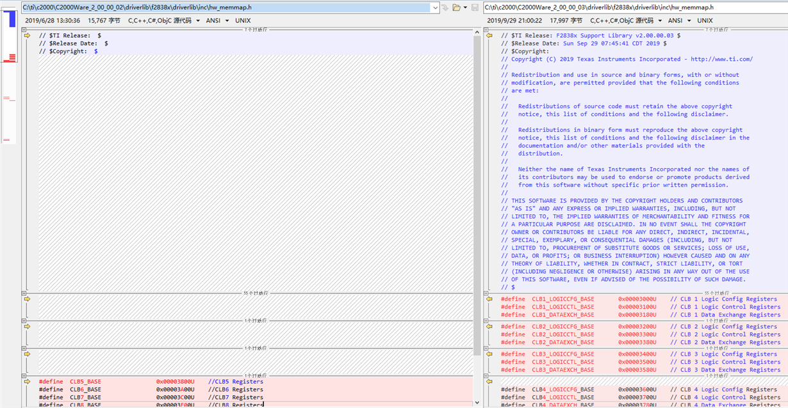
Task: Click the left file timestamp 2019/6/28 13:30:36
Action: [x=53, y=20]
